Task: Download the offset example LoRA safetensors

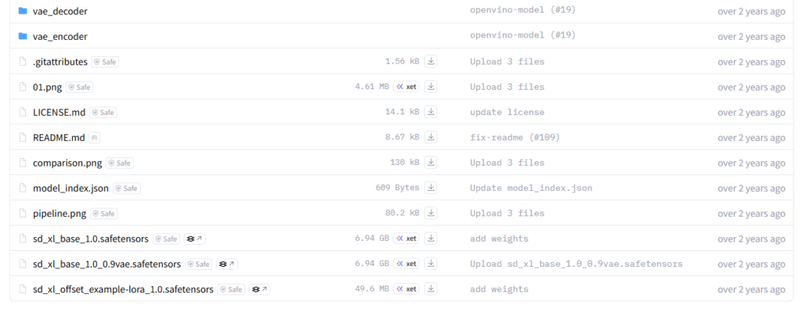Action: [431, 289]
